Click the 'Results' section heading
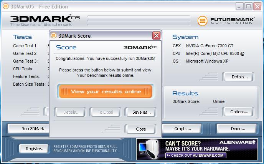This screenshot has height=164, width=264. point(185,93)
